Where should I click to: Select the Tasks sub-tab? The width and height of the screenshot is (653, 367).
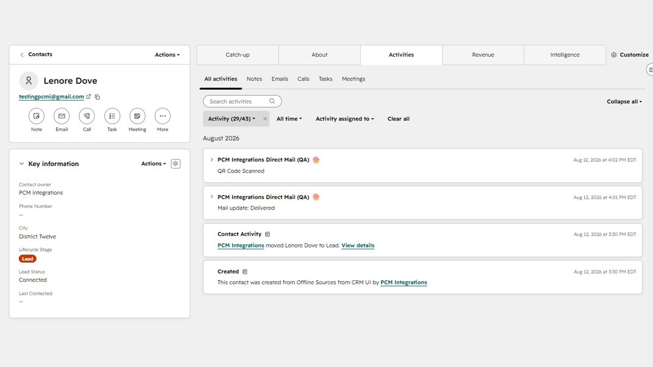pos(326,79)
